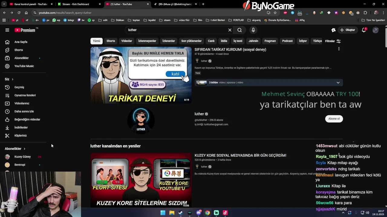
Task: Open luther channel name link beside the avatar
Action: click(199, 114)
